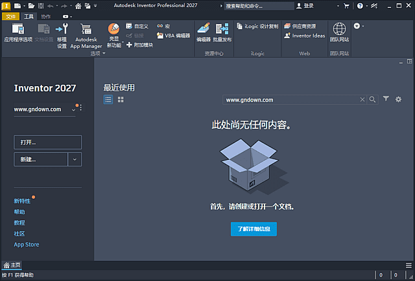Open the 亮显新功能 highlight new features tool
415x281 pixels.
point(113,35)
